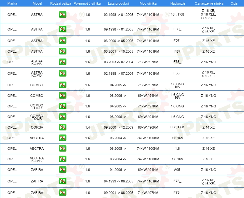
Task: Click the fuel icon in the ASTRA F48_, F08_ row
Action: coord(62,15)
